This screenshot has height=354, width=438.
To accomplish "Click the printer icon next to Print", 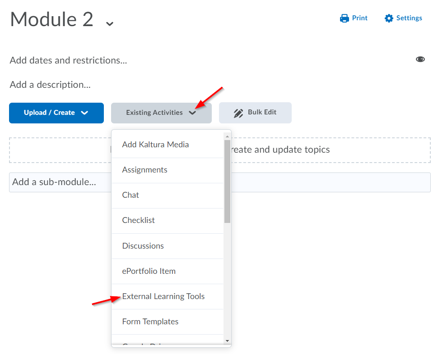I will click(x=345, y=18).
